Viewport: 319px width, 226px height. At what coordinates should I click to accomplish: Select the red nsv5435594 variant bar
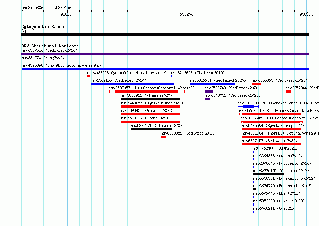tap(271, 129)
